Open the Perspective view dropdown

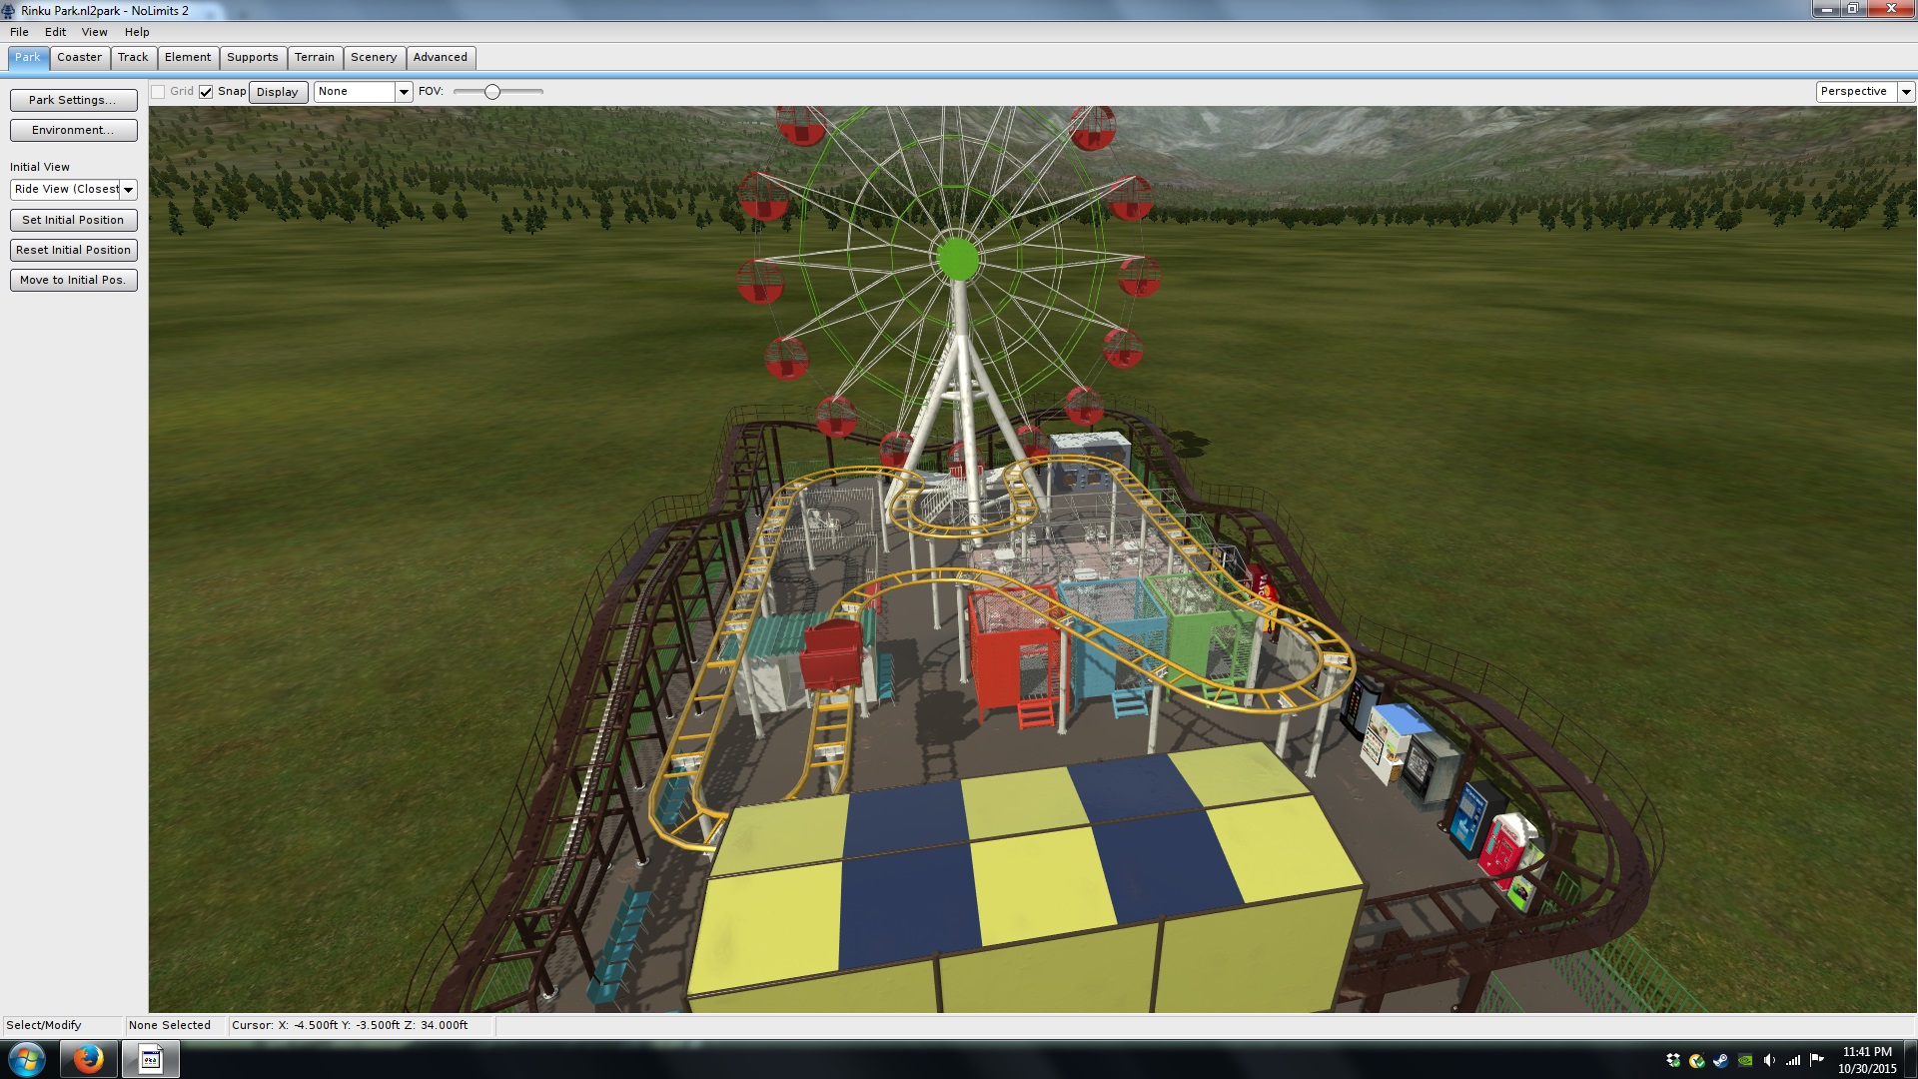coord(1905,92)
